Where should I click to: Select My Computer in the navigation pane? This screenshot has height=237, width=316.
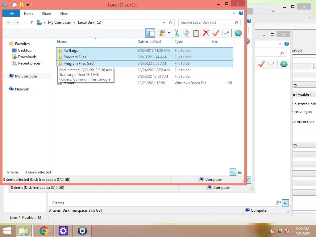tap(27, 76)
